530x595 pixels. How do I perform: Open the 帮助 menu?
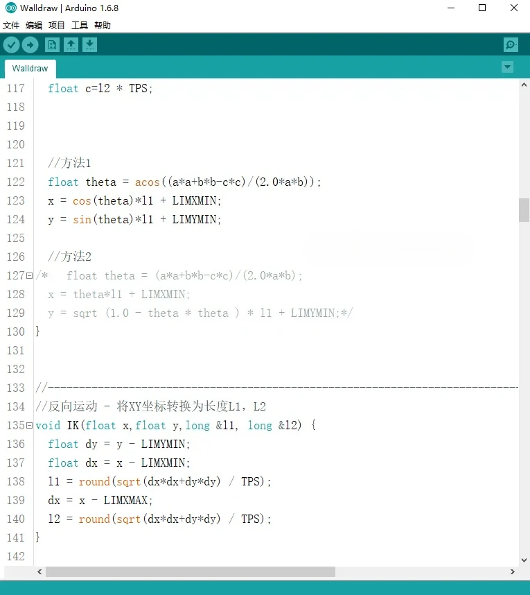tap(103, 26)
